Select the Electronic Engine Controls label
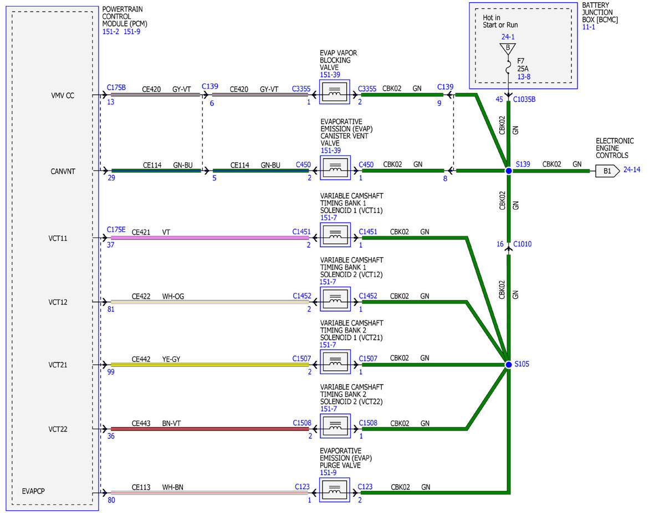665x513 pixels. click(615, 148)
